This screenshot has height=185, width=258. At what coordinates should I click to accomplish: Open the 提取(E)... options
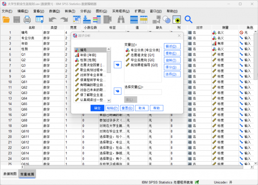[172, 53]
